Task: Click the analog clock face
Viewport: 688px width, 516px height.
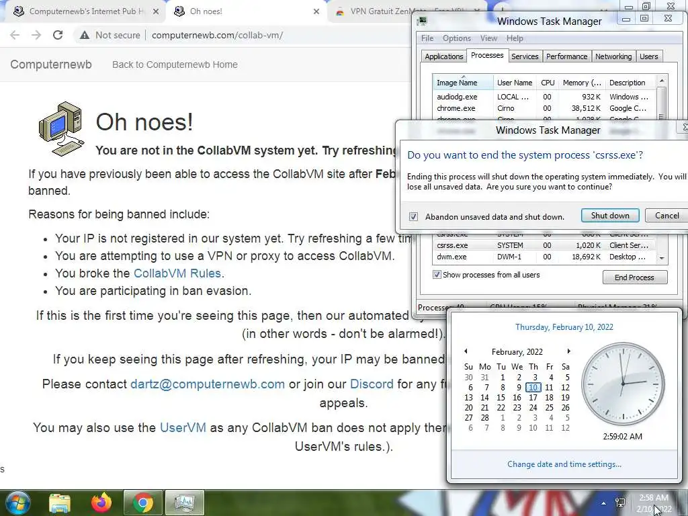Action: [623, 384]
